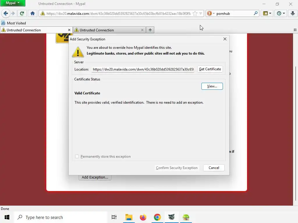Open the Home page icon

pos(33,13)
